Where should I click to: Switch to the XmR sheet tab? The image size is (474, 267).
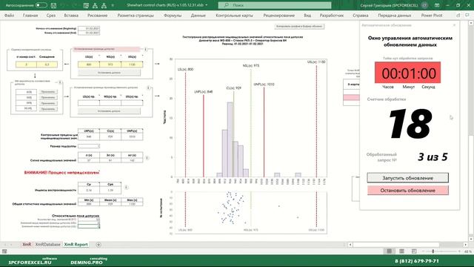pos(27,244)
